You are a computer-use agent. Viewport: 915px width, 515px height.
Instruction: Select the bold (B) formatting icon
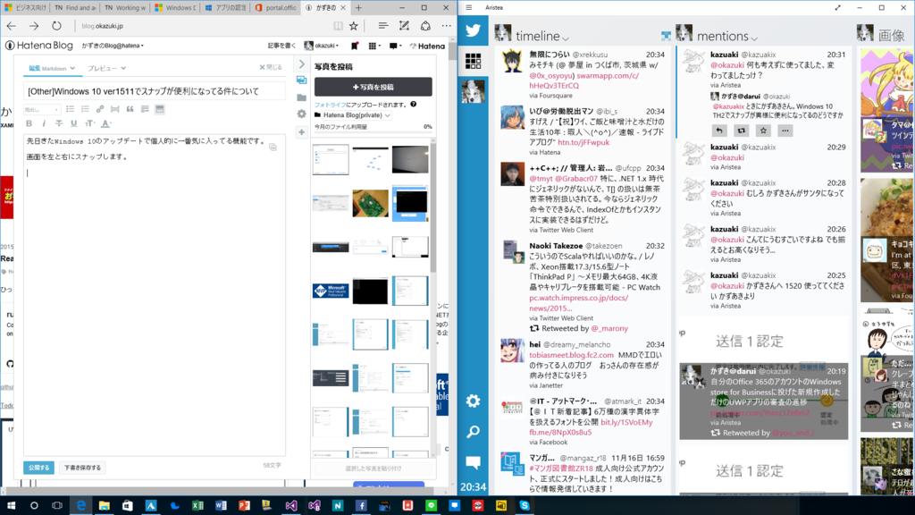[29, 122]
